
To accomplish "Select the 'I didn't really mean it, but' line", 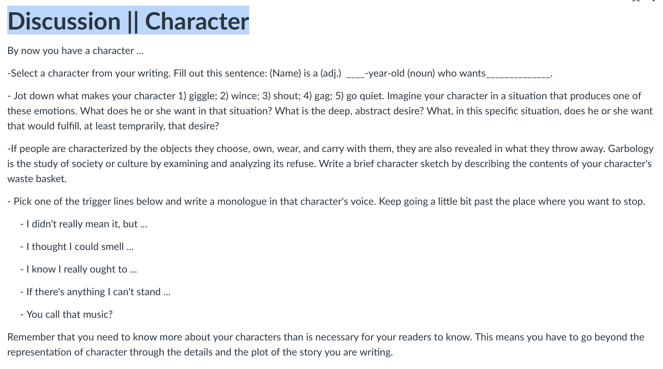I will click(84, 224).
